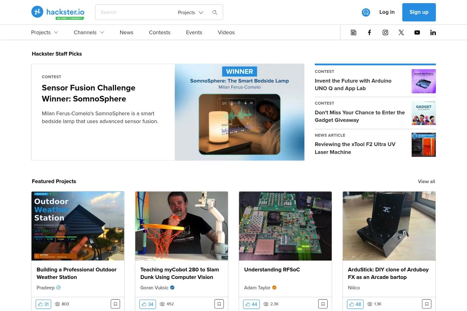Focus the Search input field
This screenshot has height=311, width=467.
click(x=137, y=12)
